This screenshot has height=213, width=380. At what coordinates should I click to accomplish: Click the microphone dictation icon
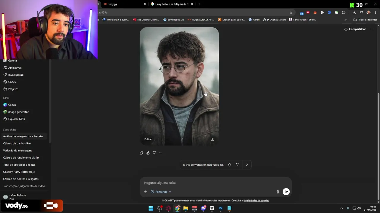pos(278,192)
